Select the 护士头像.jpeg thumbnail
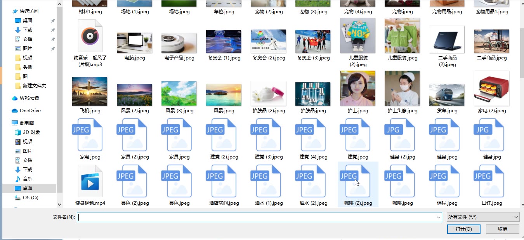 coord(402,88)
